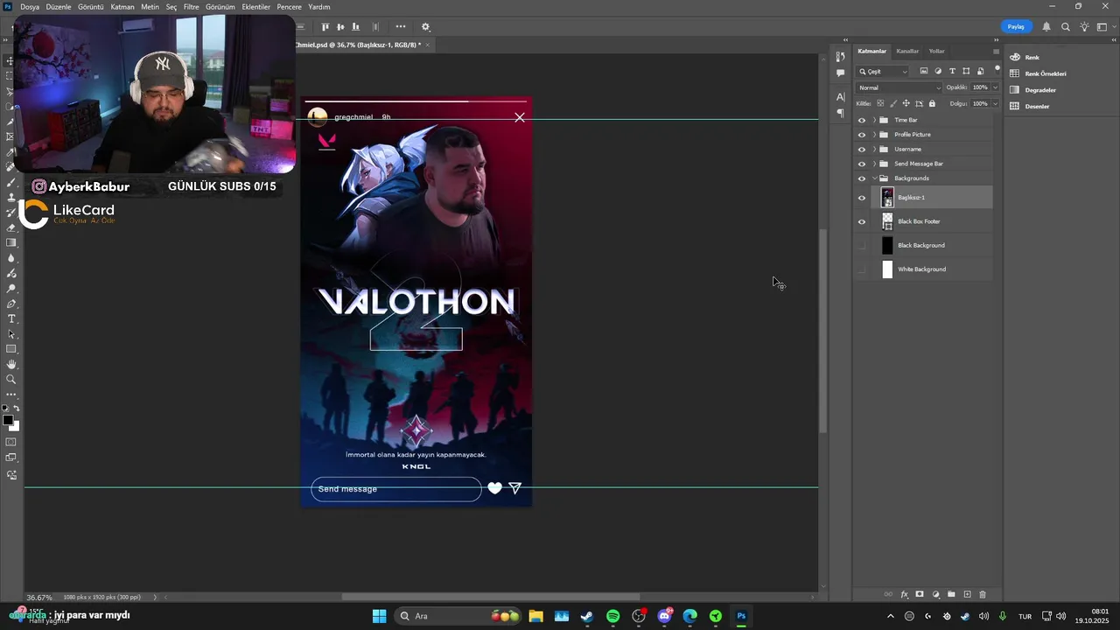The height and width of the screenshot is (630, 1120).
Task: Show the Black Background layer
Action: 862,245
